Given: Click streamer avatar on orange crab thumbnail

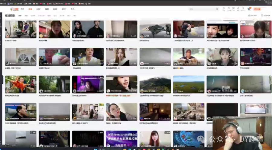Looking at the screenshot, I should (x=8, y=91).
